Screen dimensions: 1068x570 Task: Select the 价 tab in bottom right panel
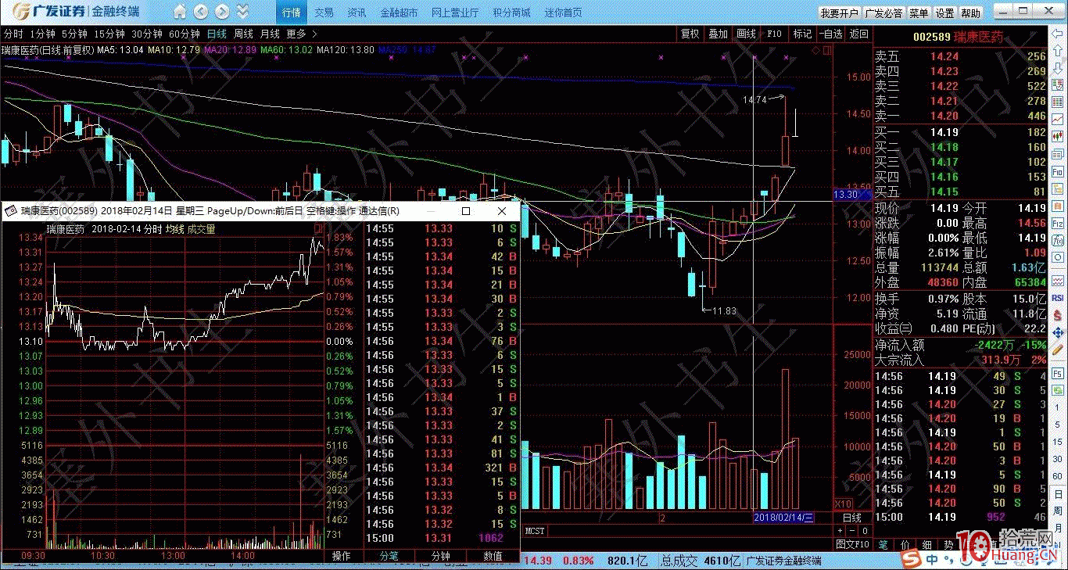[905, 544]
